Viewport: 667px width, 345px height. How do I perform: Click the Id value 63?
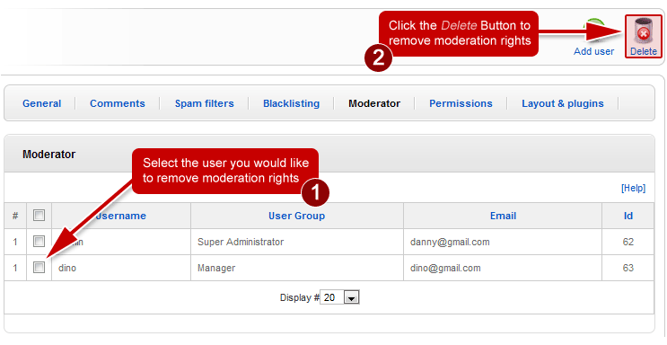[x=628, y=268]
